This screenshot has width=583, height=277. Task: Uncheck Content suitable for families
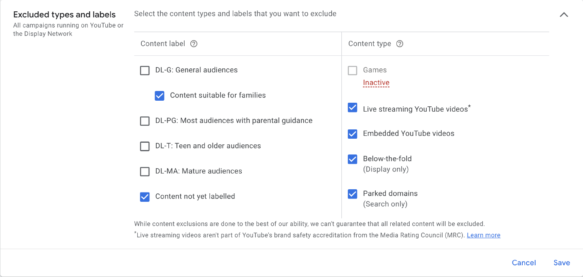[x=160, y=96]
